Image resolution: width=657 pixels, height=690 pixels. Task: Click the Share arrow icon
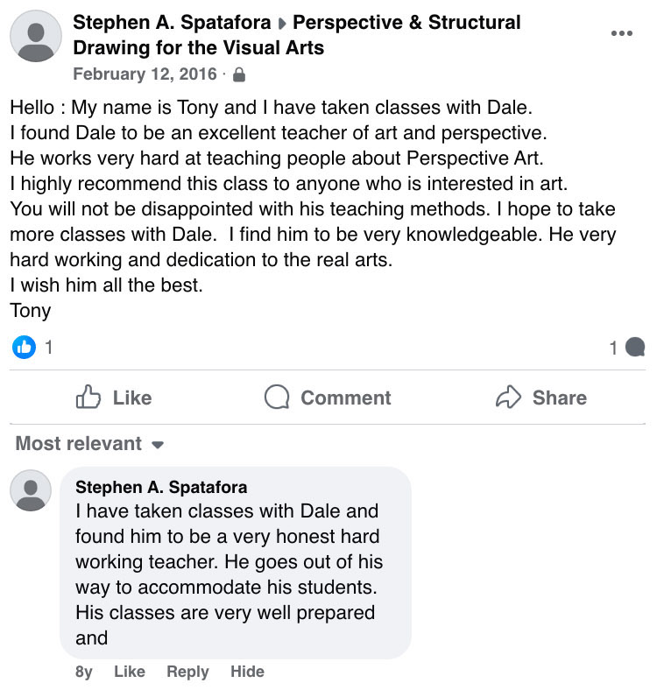pos(508,398)
